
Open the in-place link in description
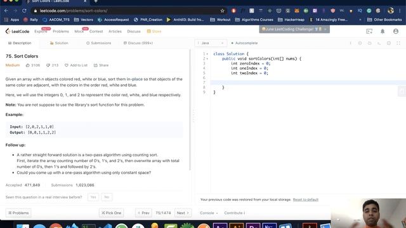coord(134,79)
